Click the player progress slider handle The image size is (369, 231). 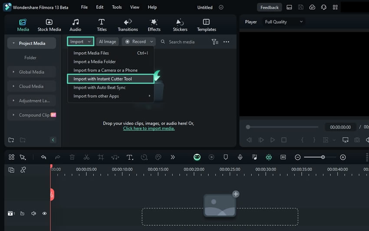(248, 127)
